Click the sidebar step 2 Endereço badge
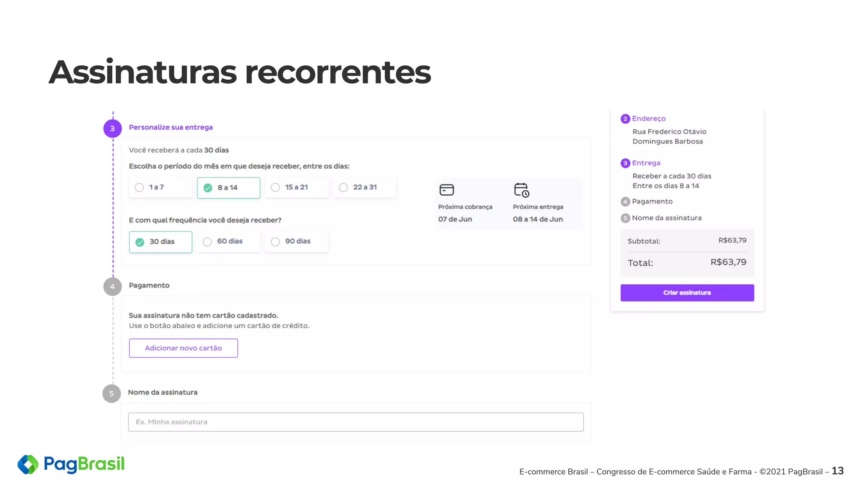The height and width of the screenshot is (488, 868). pyautogui.click(x=625, y=119)
